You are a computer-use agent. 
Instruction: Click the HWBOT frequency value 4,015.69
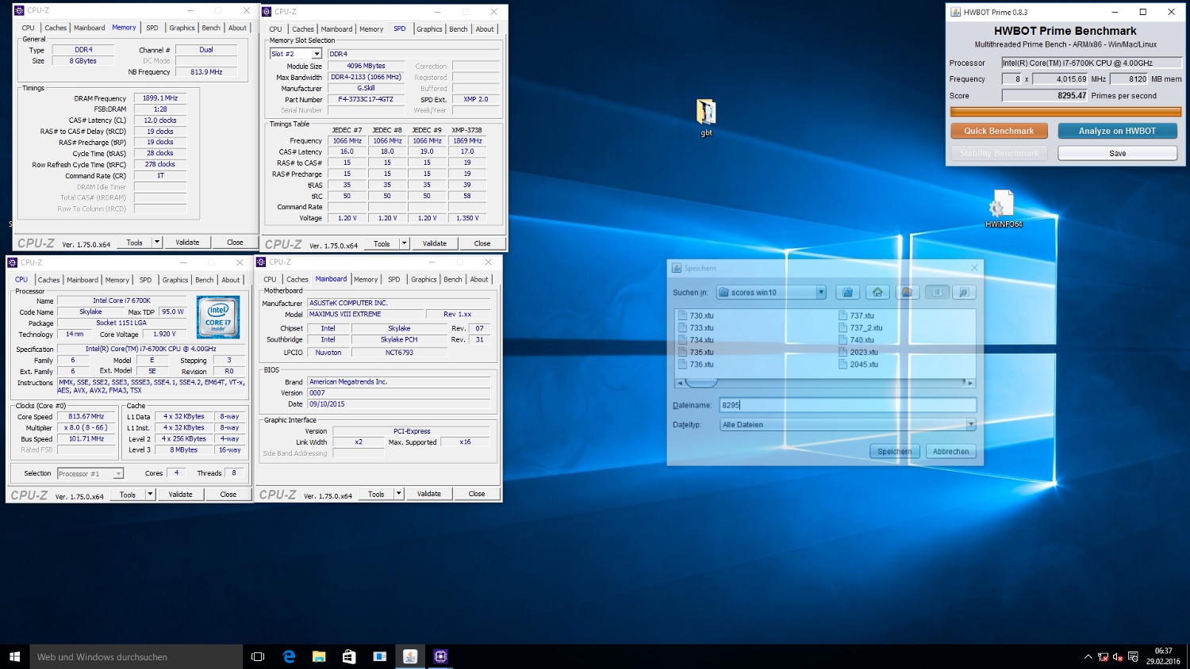(1061, 79)
